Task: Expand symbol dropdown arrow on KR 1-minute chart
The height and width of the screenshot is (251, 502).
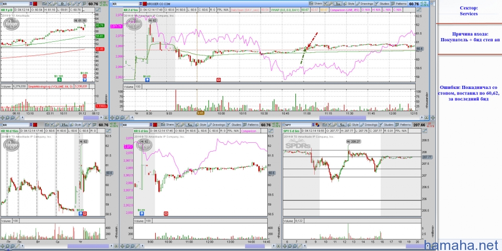Action: (141, 4)
